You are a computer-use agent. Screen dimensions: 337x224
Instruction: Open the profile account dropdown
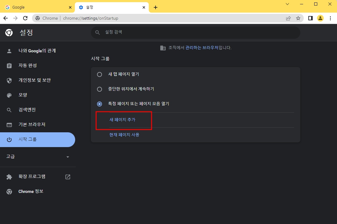320,18
